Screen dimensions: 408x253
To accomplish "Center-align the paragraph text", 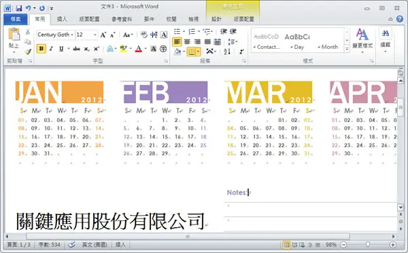I will (187, 41).
